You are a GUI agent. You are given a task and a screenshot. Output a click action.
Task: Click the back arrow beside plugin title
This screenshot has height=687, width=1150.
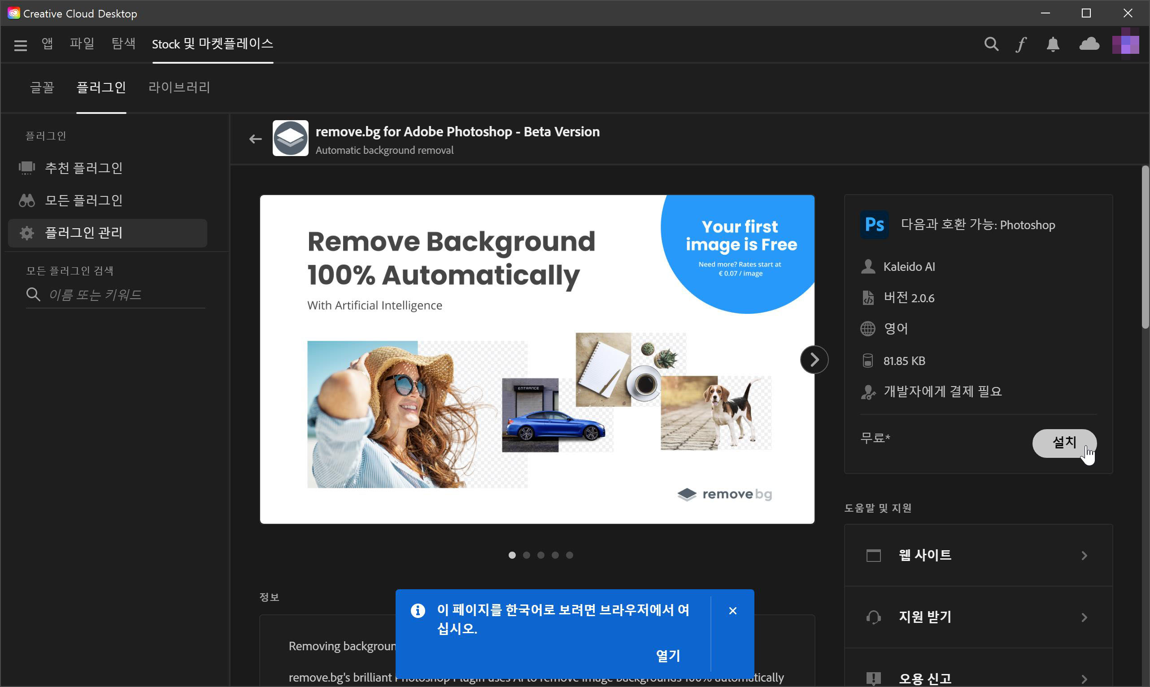(x=256, y=139)
